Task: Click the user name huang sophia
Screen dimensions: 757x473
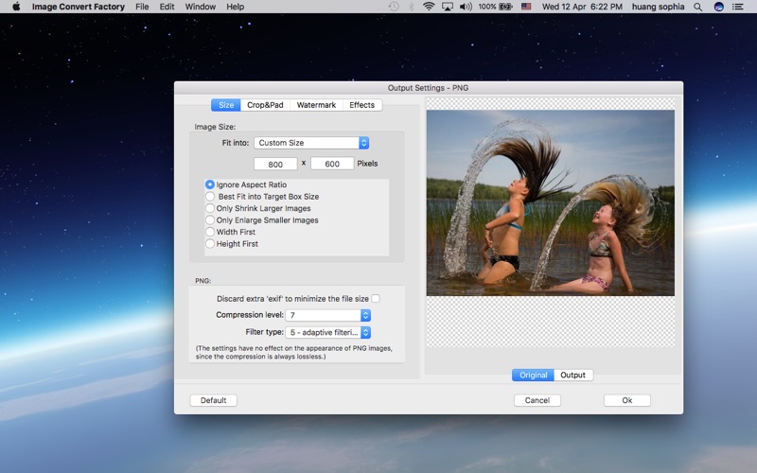Action: click(658, 7)
